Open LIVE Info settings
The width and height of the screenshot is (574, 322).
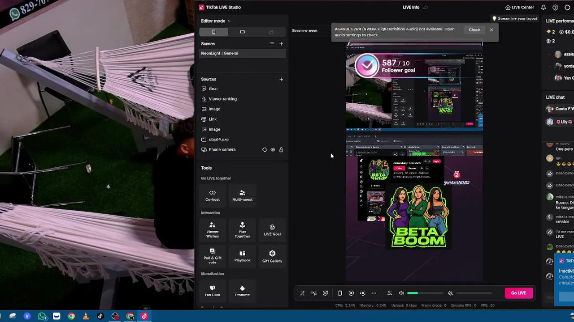411,8
